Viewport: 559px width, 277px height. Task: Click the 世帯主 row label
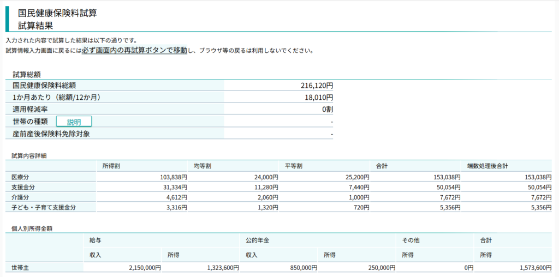[x=20, y=267]
